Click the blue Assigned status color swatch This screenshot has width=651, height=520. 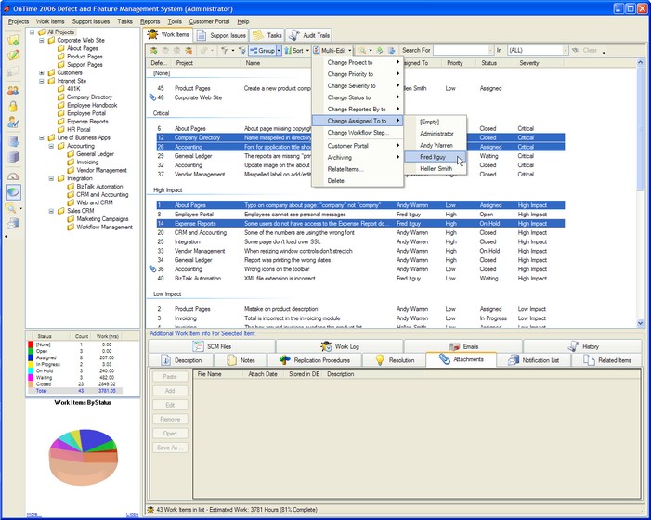pos(31,357)
